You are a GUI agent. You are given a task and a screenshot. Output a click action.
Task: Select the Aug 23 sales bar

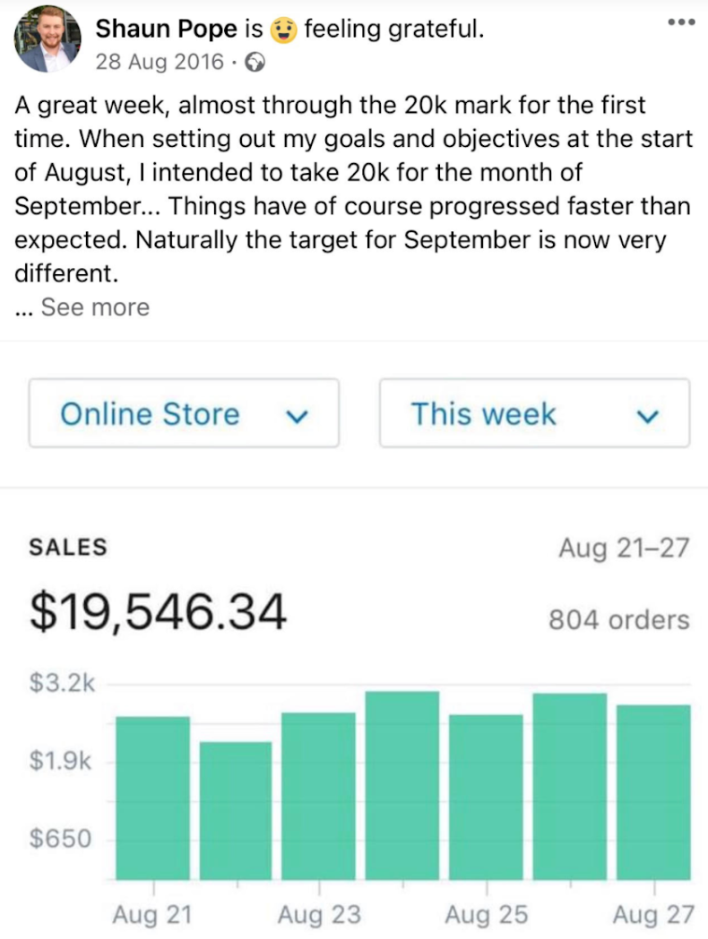pyautogui.click(x=318, y=796)
